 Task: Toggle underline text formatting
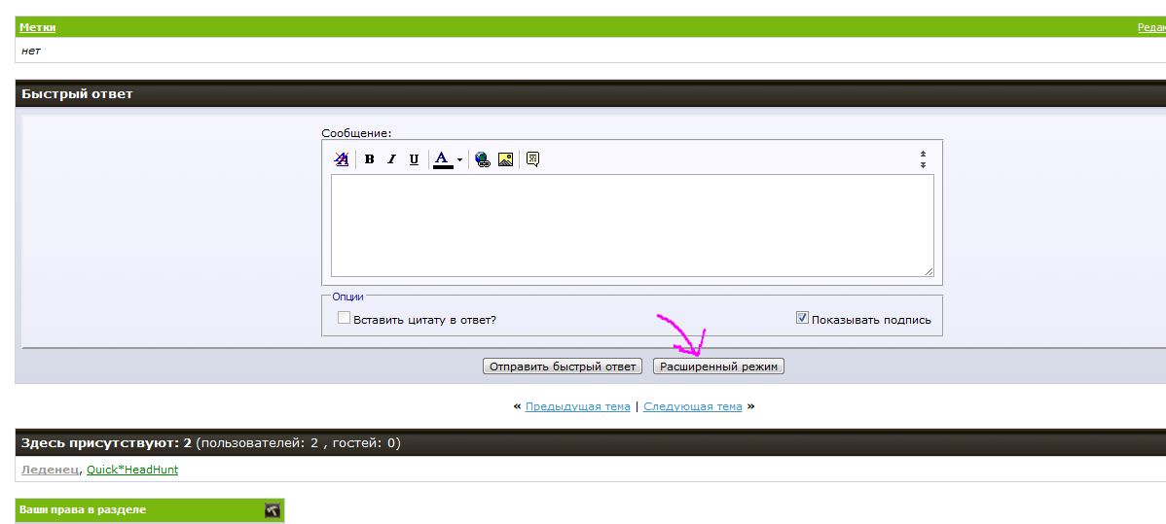click(414, 159)
